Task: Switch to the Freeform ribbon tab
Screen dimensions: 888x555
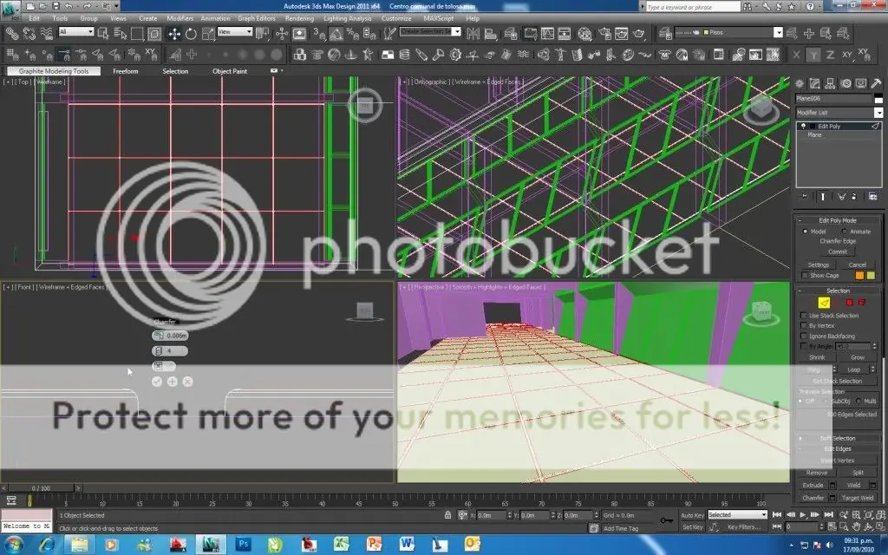Action: [x=125, y=71]
